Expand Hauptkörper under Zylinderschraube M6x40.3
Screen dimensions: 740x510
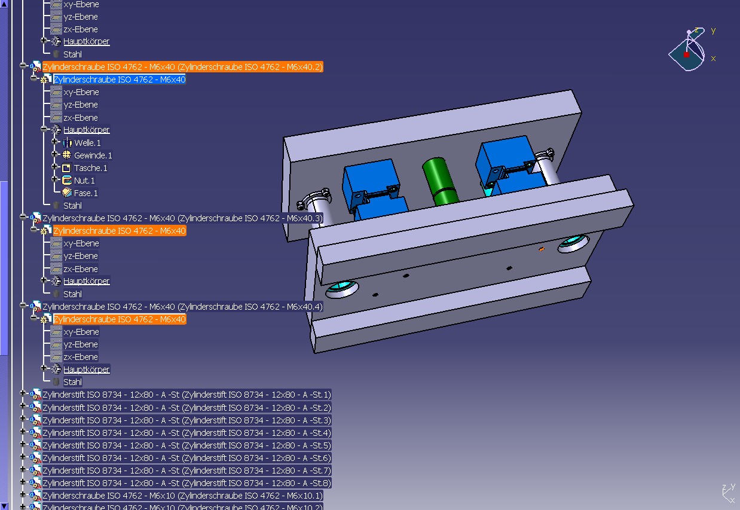tap(44, 280)
